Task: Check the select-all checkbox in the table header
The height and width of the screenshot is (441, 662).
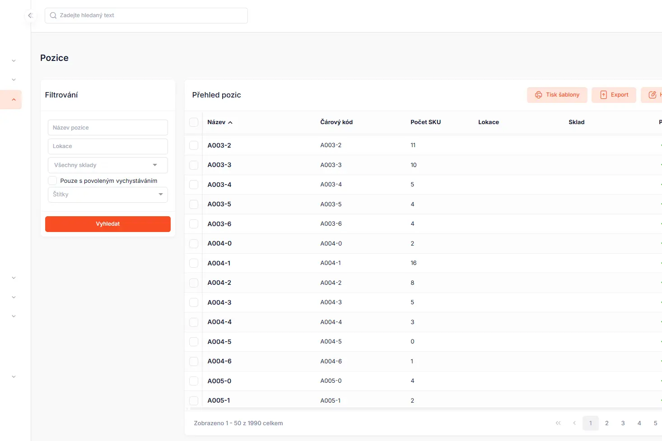Action: (194, 122)
